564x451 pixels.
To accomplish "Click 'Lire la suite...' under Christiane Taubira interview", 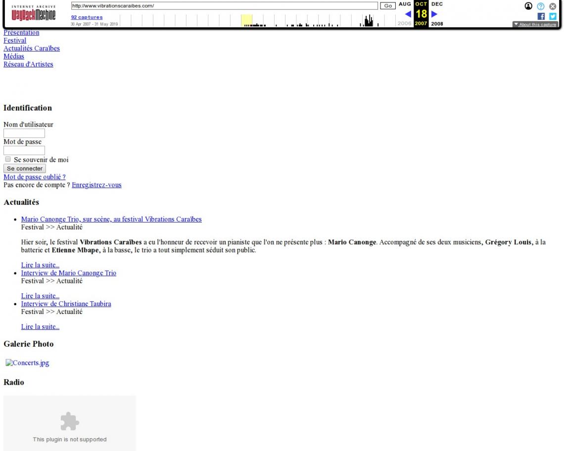I will (x=40, y=327).
